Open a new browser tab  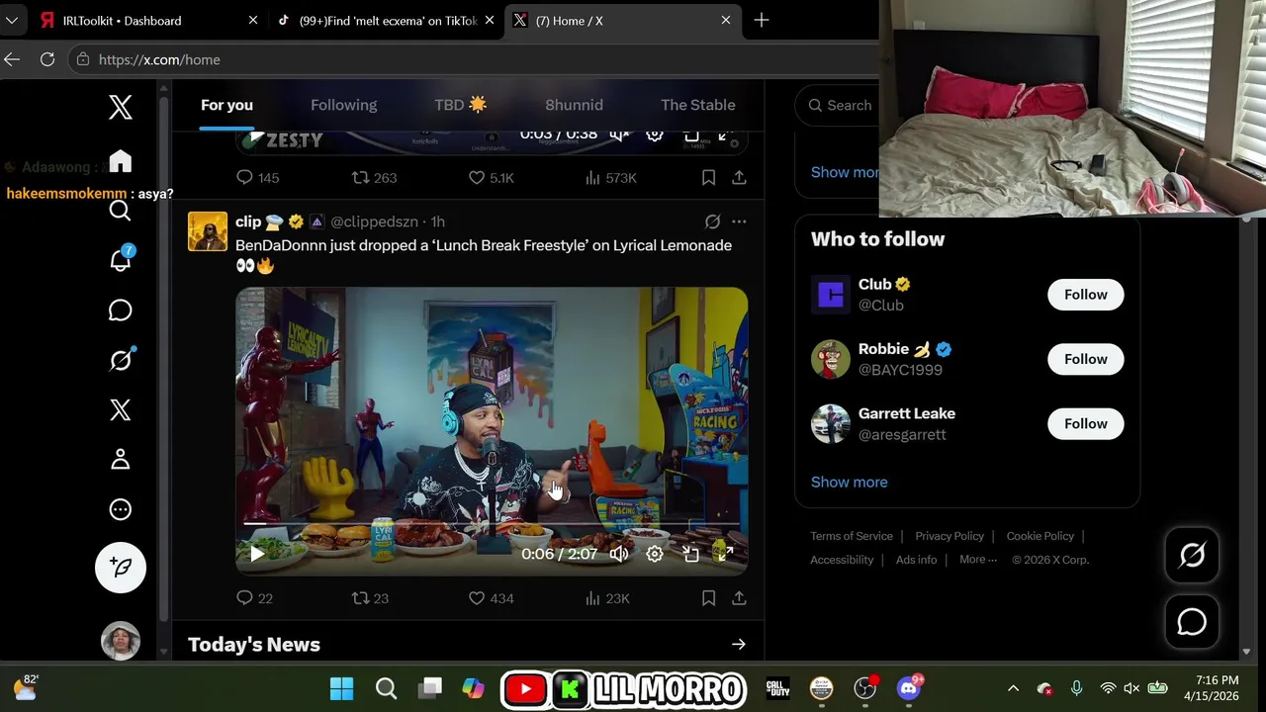coord(762,20)
